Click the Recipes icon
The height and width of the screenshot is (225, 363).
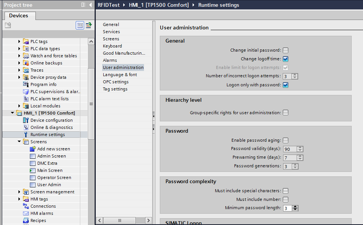tap(26, 220)
